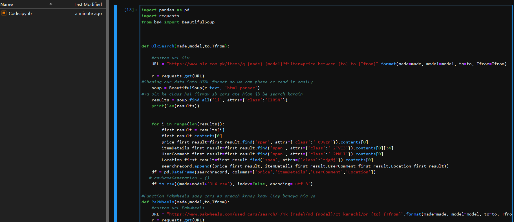Click the '#Shaping our data into HTML' comment
Viewport: 514px width, 222px height.
(x=227, y=82)
